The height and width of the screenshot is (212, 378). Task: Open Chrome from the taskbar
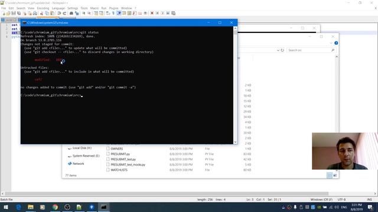tap(55, 207)
